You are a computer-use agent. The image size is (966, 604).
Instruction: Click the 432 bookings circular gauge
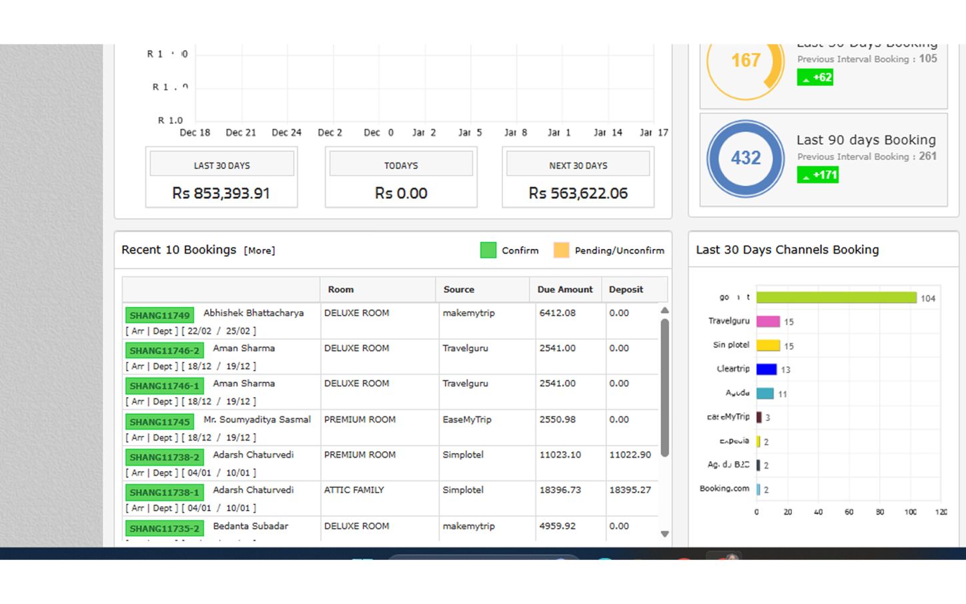[745, 158]
